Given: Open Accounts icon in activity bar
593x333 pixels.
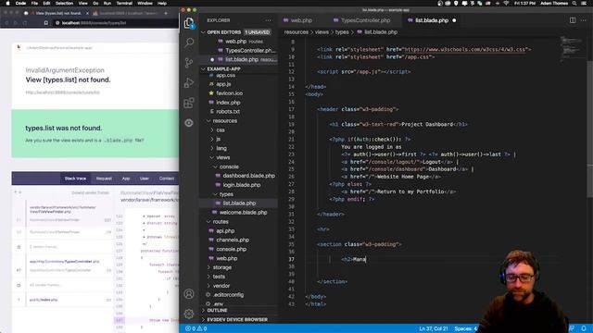Looking at the screenshot, I should pos(189,294).
